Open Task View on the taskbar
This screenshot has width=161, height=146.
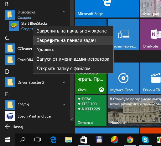coord(38,140)
